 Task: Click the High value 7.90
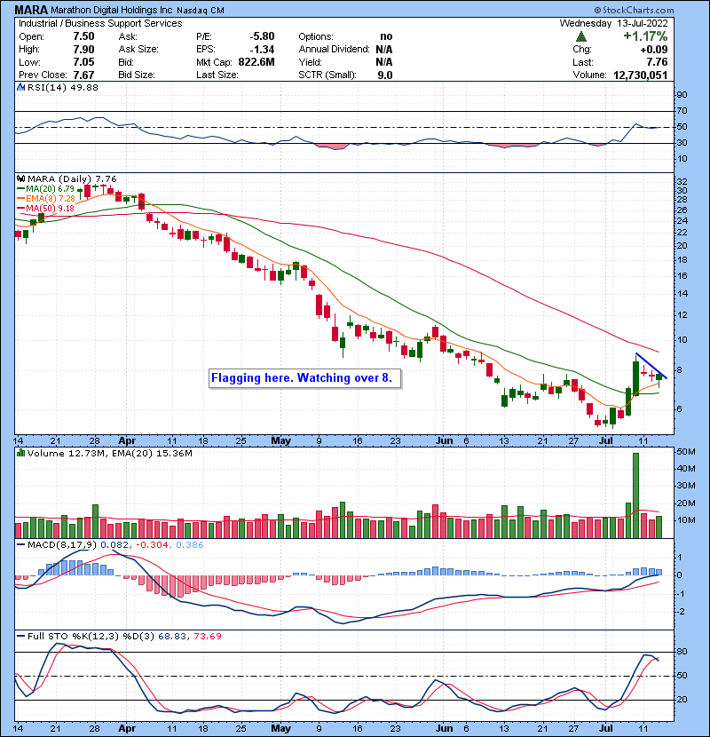[x=83, y=50]
